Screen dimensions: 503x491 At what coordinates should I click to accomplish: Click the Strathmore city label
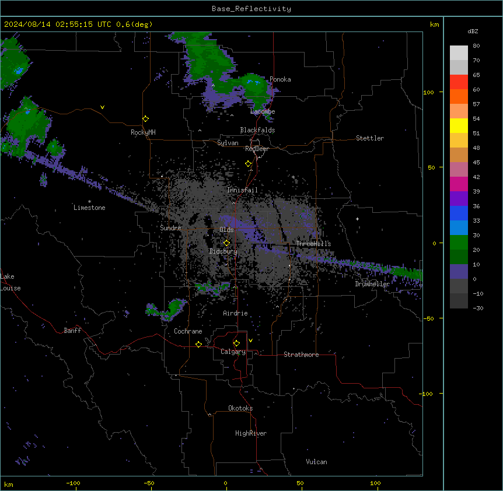click(301, 355)
